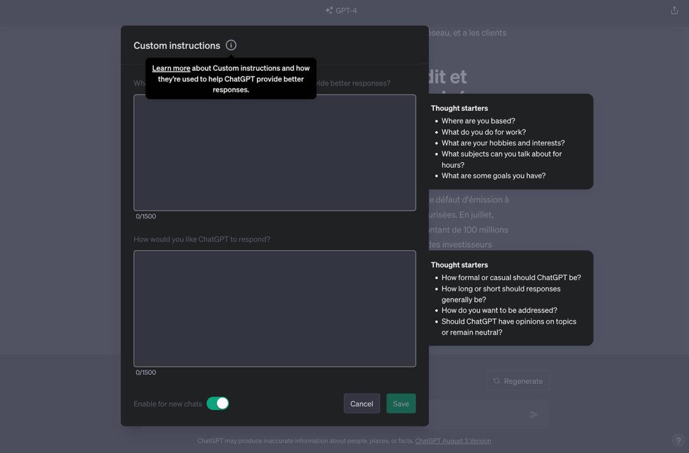The width and height of the screenshot is (689, 453).
Task: Open the ChatGPT August 3 Version link
Action: coord(453,441)
